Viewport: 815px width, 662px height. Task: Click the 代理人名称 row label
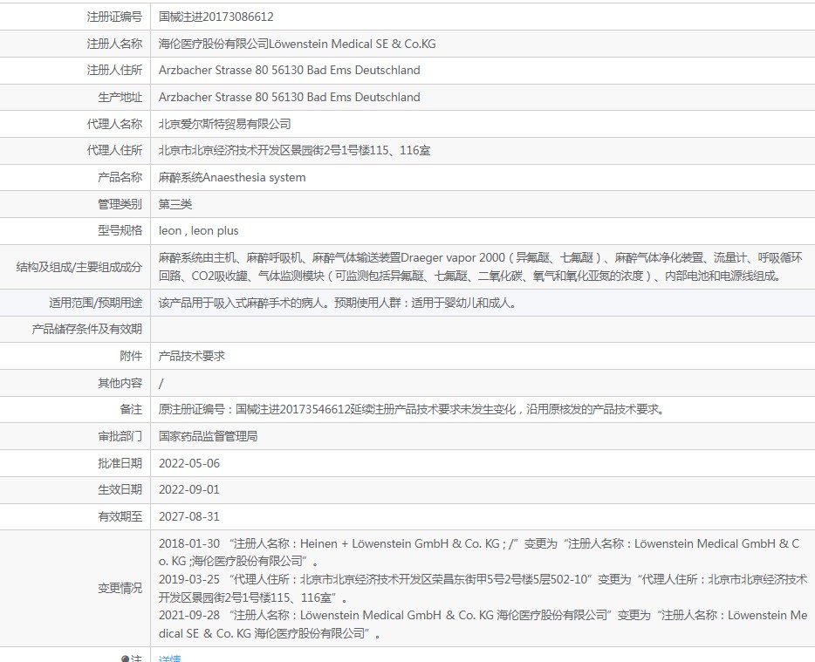pos(114,124)
